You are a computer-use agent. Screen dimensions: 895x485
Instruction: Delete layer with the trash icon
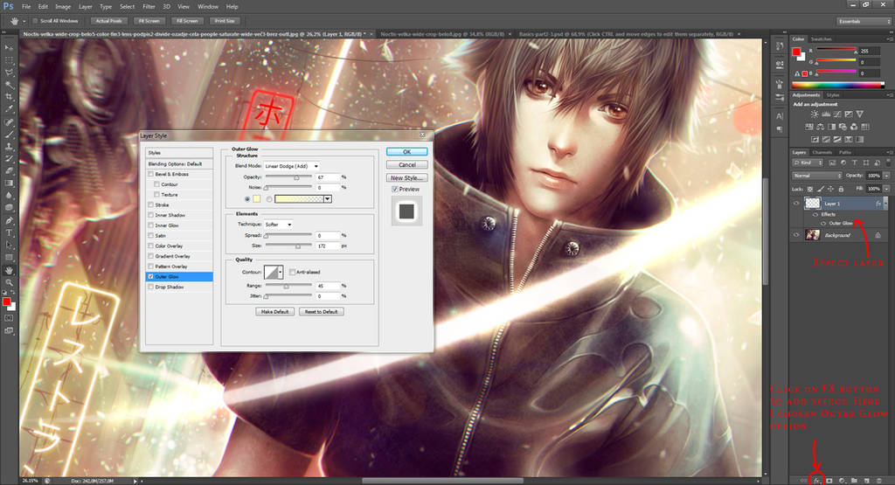pyautogui.click(x=879, y=481)
